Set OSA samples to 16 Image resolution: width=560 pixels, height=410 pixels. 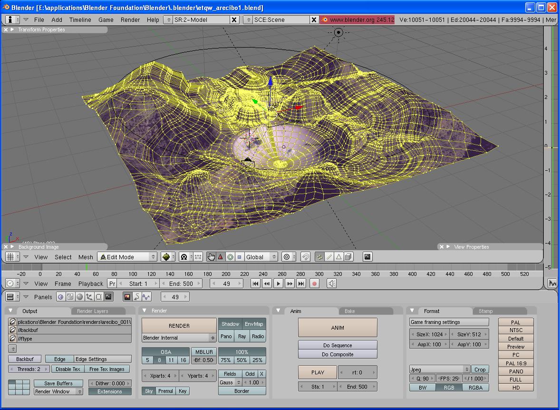tap(183, 360)
